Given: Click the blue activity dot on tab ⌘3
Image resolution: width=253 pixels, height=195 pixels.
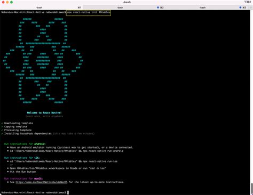Looking at the screenshot, I should click(240, 7).
